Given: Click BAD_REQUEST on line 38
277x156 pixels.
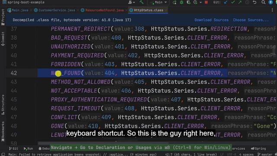Looking at the screenshot, I should point(69,38).
